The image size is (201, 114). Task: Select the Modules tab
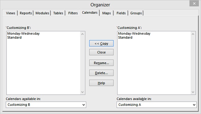42,13
